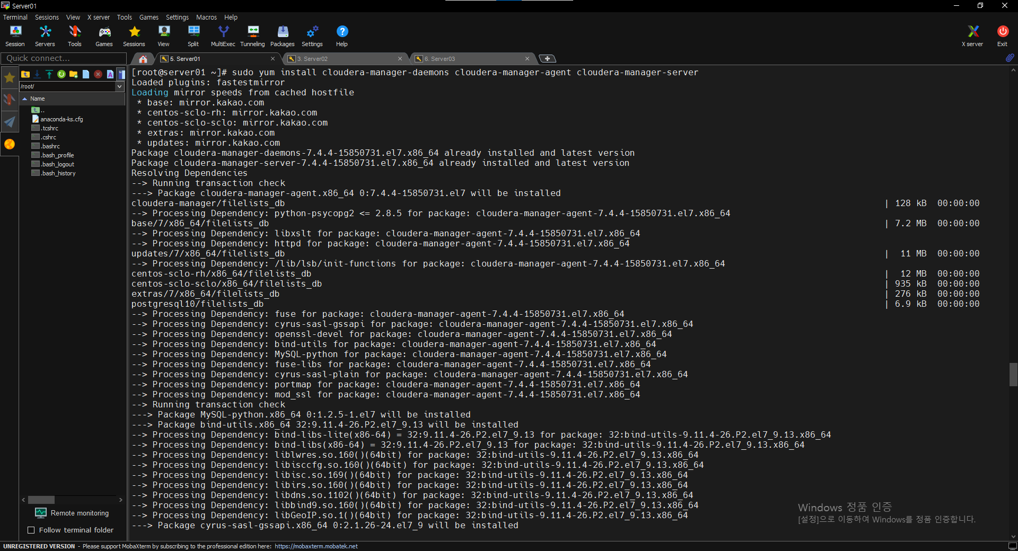Open the X server menu
This screenshot has width=1018, height=551.
tap(99, 17)
